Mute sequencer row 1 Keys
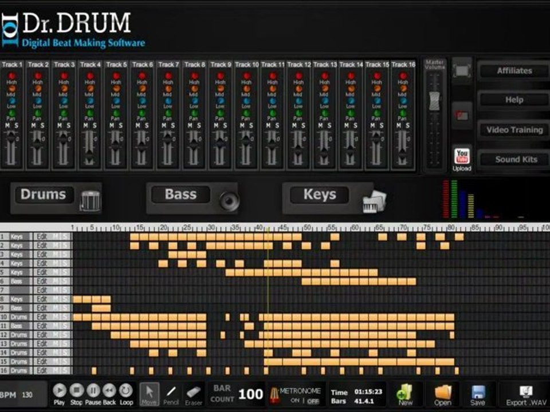 click(x=56, y=236)
